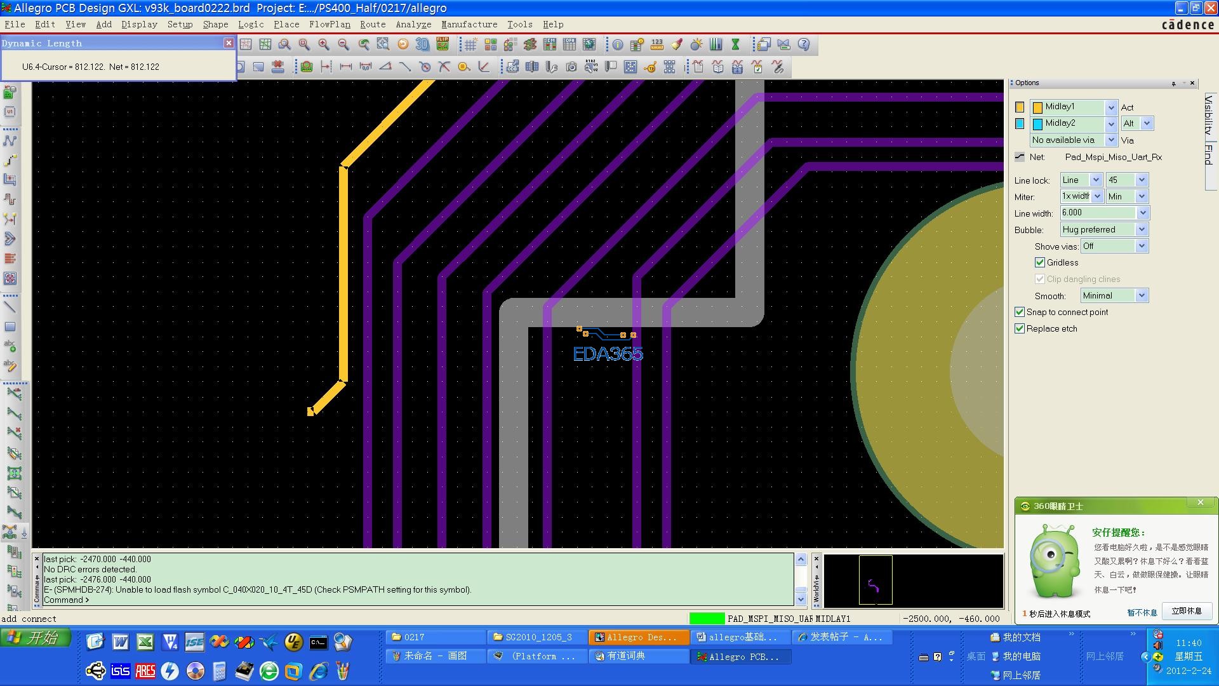The image size is (1219, 686).
Task: Click the Help question mark icon
Action: coord(804,44)
